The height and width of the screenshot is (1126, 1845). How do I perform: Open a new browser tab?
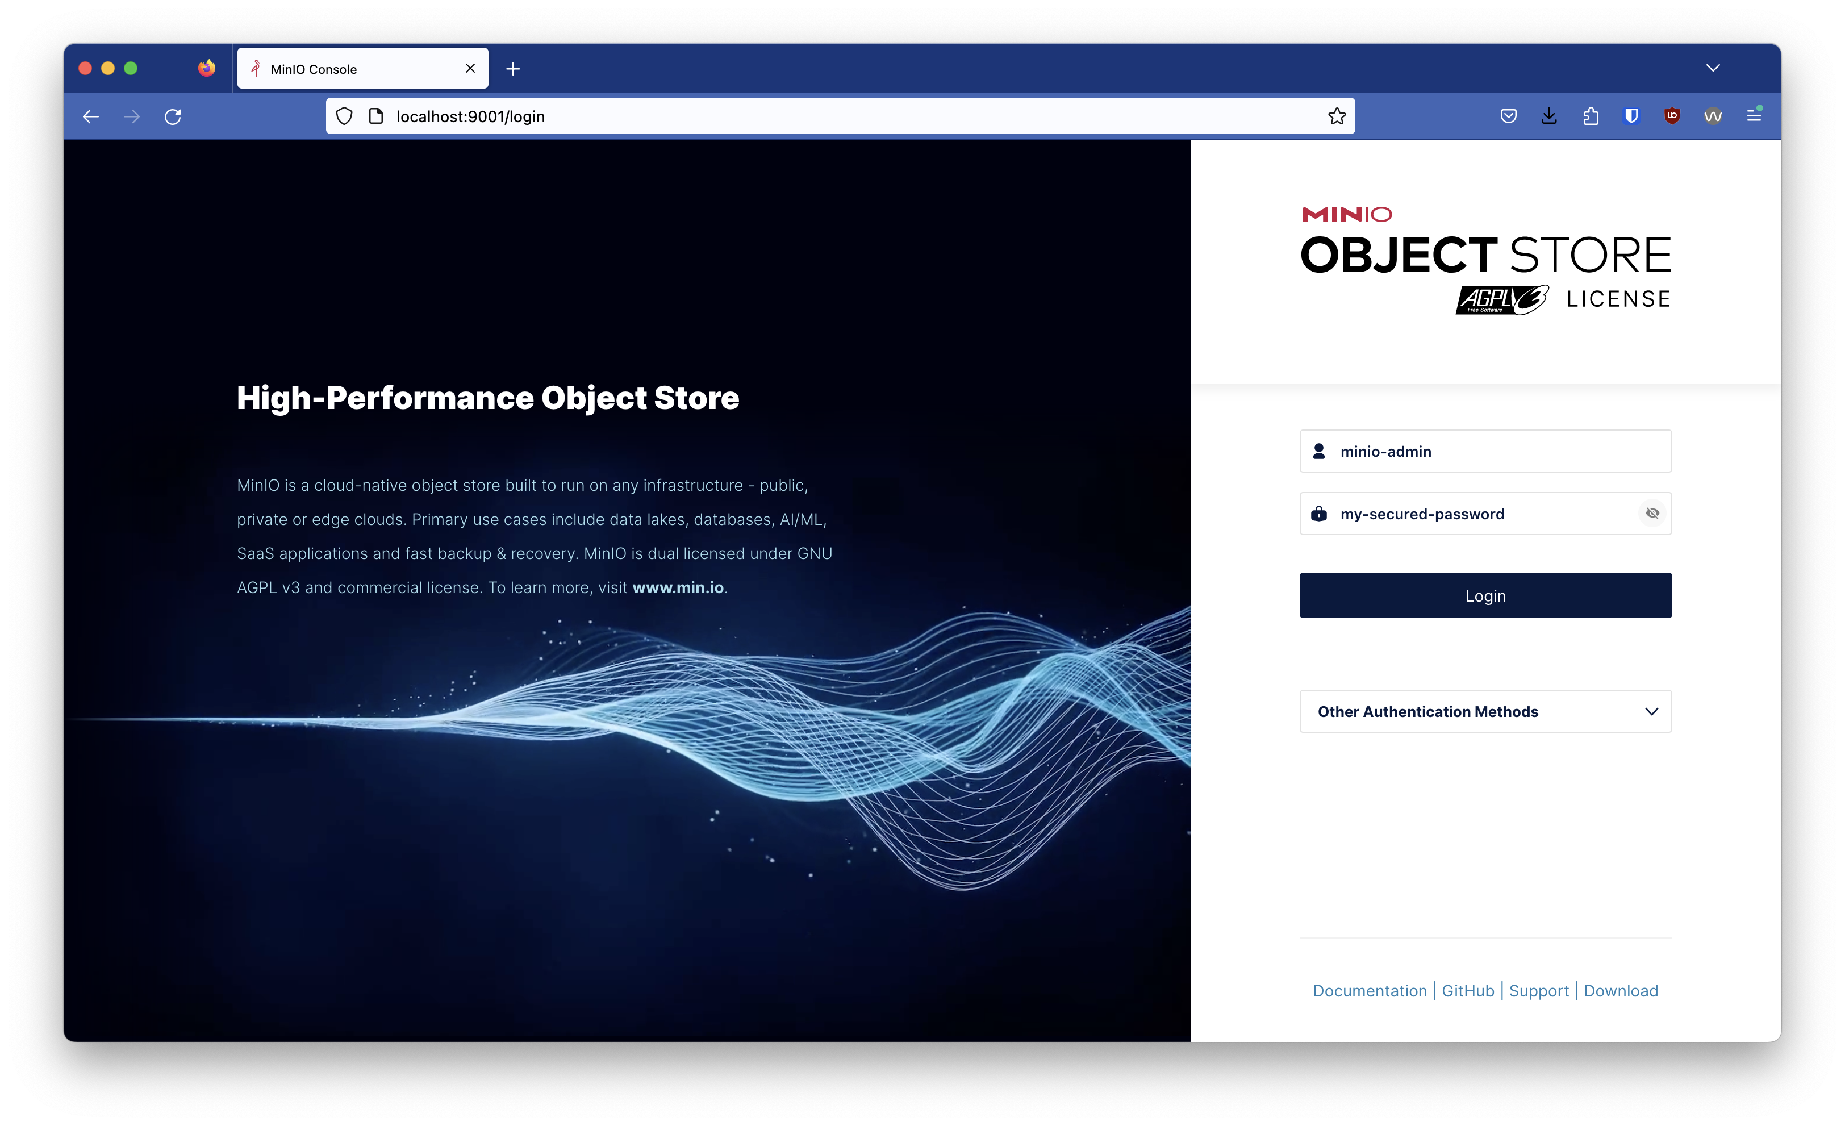coord(513,69)
